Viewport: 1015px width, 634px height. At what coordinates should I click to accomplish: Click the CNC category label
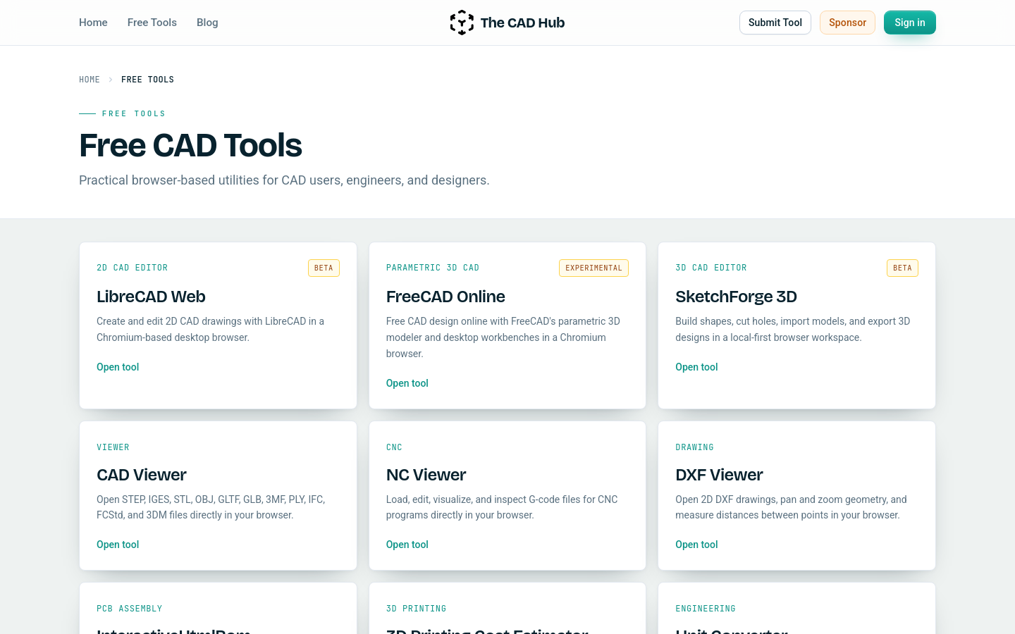tap(394, 447)
